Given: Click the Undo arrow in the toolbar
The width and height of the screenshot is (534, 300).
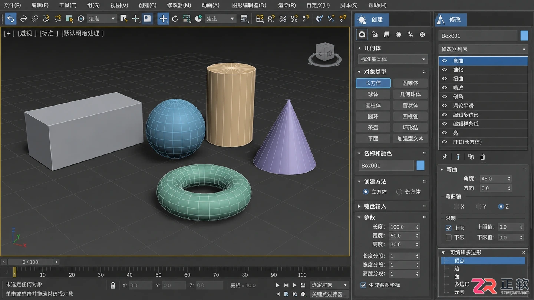Looking at the screenshot, I should click(x=11, y=19).
